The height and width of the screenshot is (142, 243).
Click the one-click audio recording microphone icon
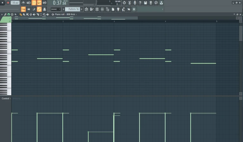point(135,3)
